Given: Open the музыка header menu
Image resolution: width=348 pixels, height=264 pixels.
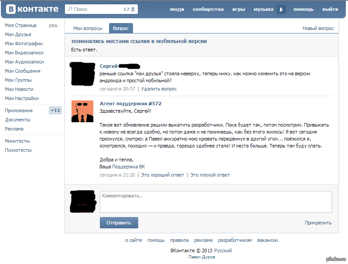Looking at the screenshot, I should pyautogui.click(x=263, y=9).
